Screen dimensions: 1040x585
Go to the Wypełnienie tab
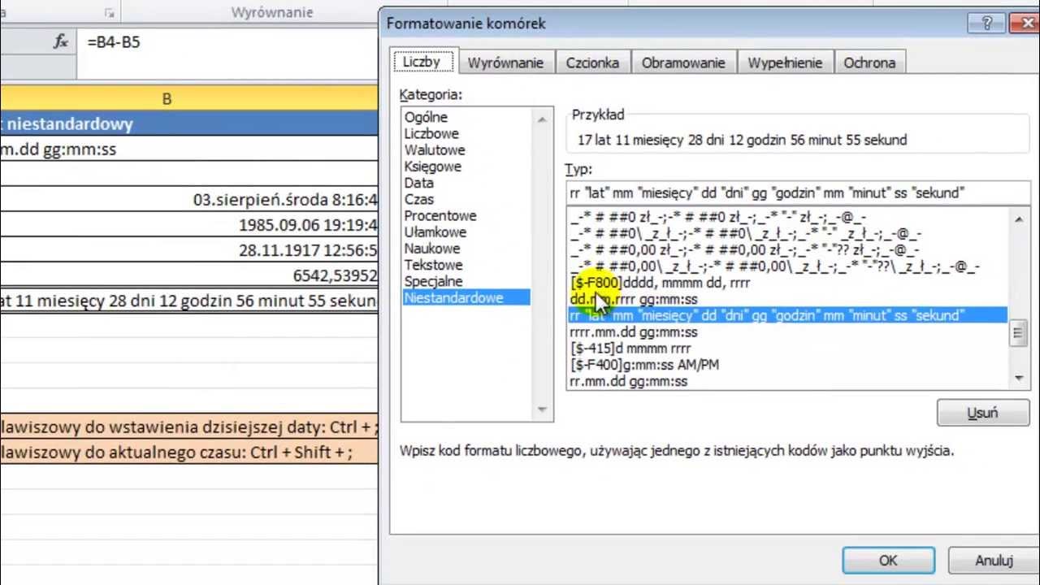785,63
